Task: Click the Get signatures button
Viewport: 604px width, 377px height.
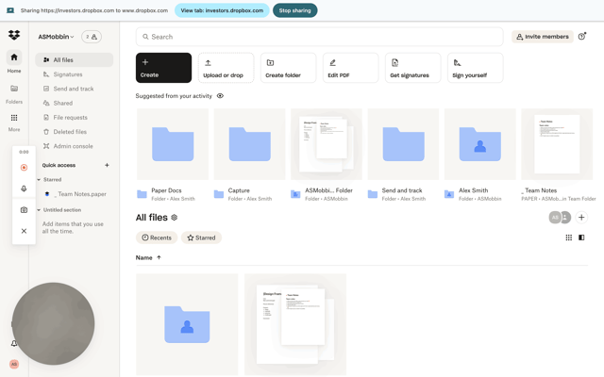Action: pos(412,68)
